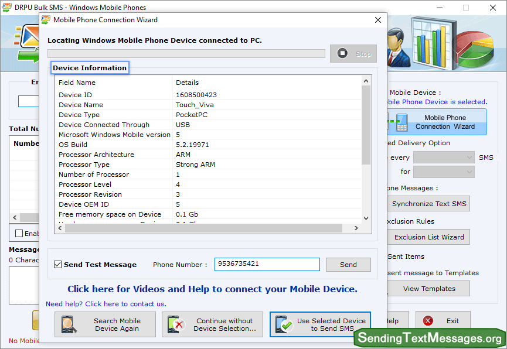Click the DRPU Bulk SMS title bar icon

coord(7,7)
